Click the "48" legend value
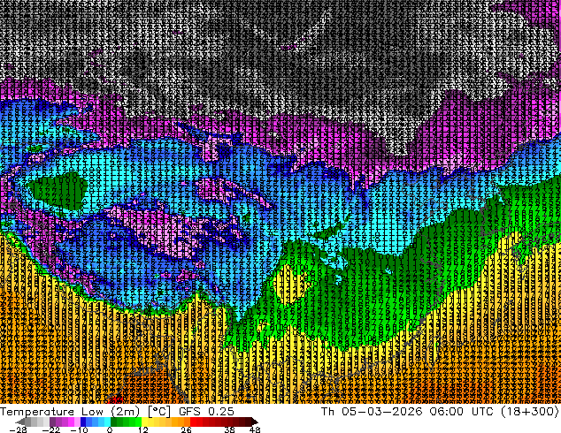The width and height of the screenshot is (561, 433). tap(255, 429)
